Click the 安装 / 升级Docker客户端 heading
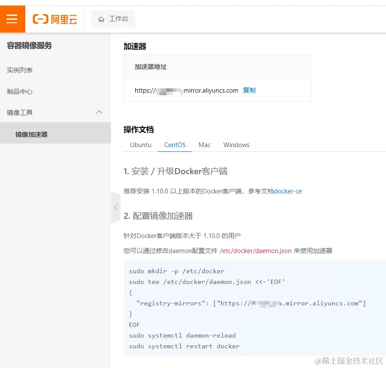Screen dimensions: 386x368 point(176,171)
